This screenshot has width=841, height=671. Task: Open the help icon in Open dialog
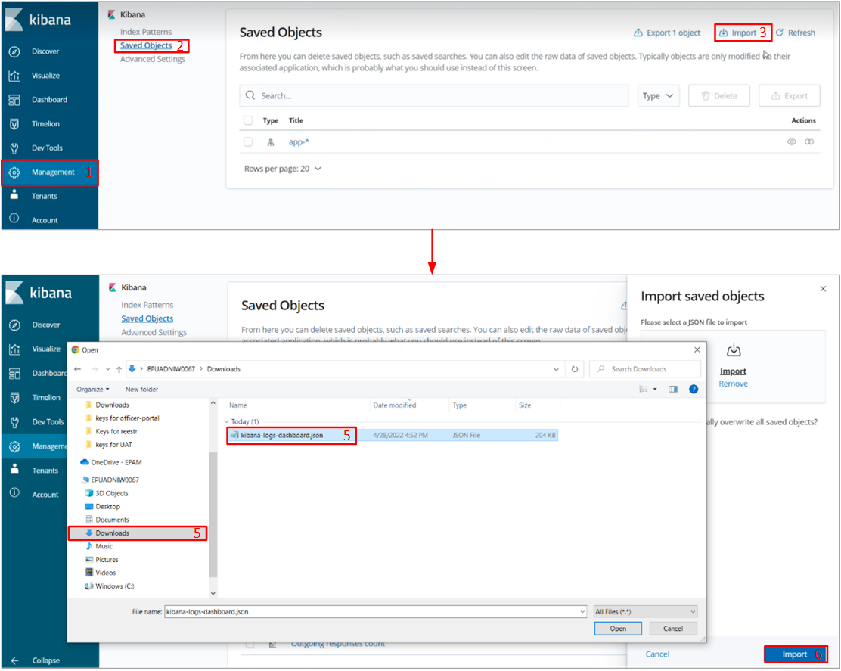tap(694, 390)
